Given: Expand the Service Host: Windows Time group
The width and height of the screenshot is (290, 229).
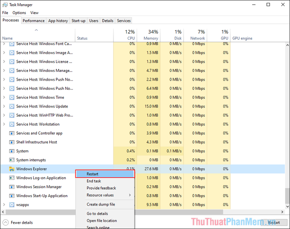Looking at the screenshot, I should (x=4, y=97).
